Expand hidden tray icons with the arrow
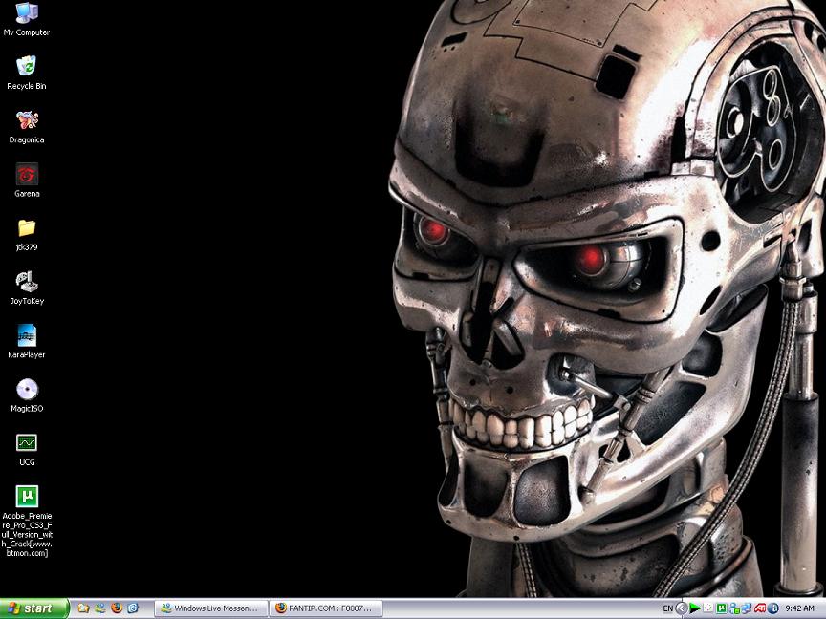 (682, 608)
